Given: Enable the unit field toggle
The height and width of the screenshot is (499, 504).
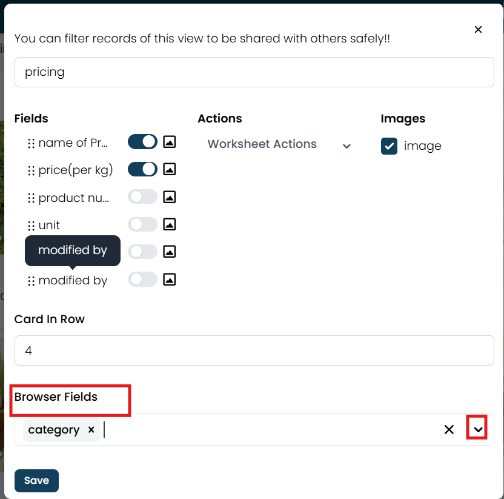Looking at the screenshot, I should [142, 224].
